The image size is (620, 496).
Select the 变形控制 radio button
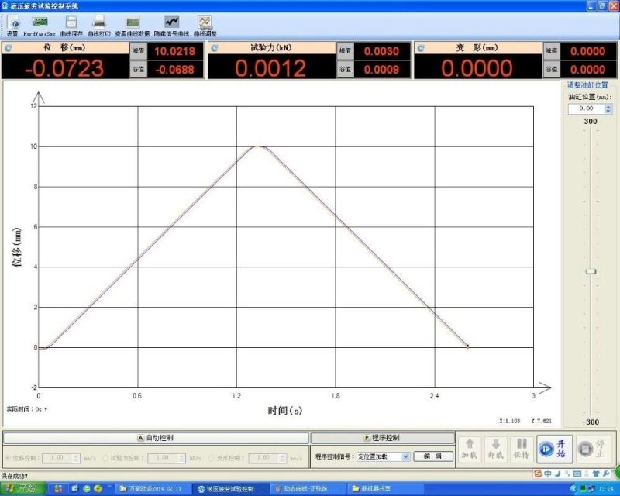[x=212, y=458]
